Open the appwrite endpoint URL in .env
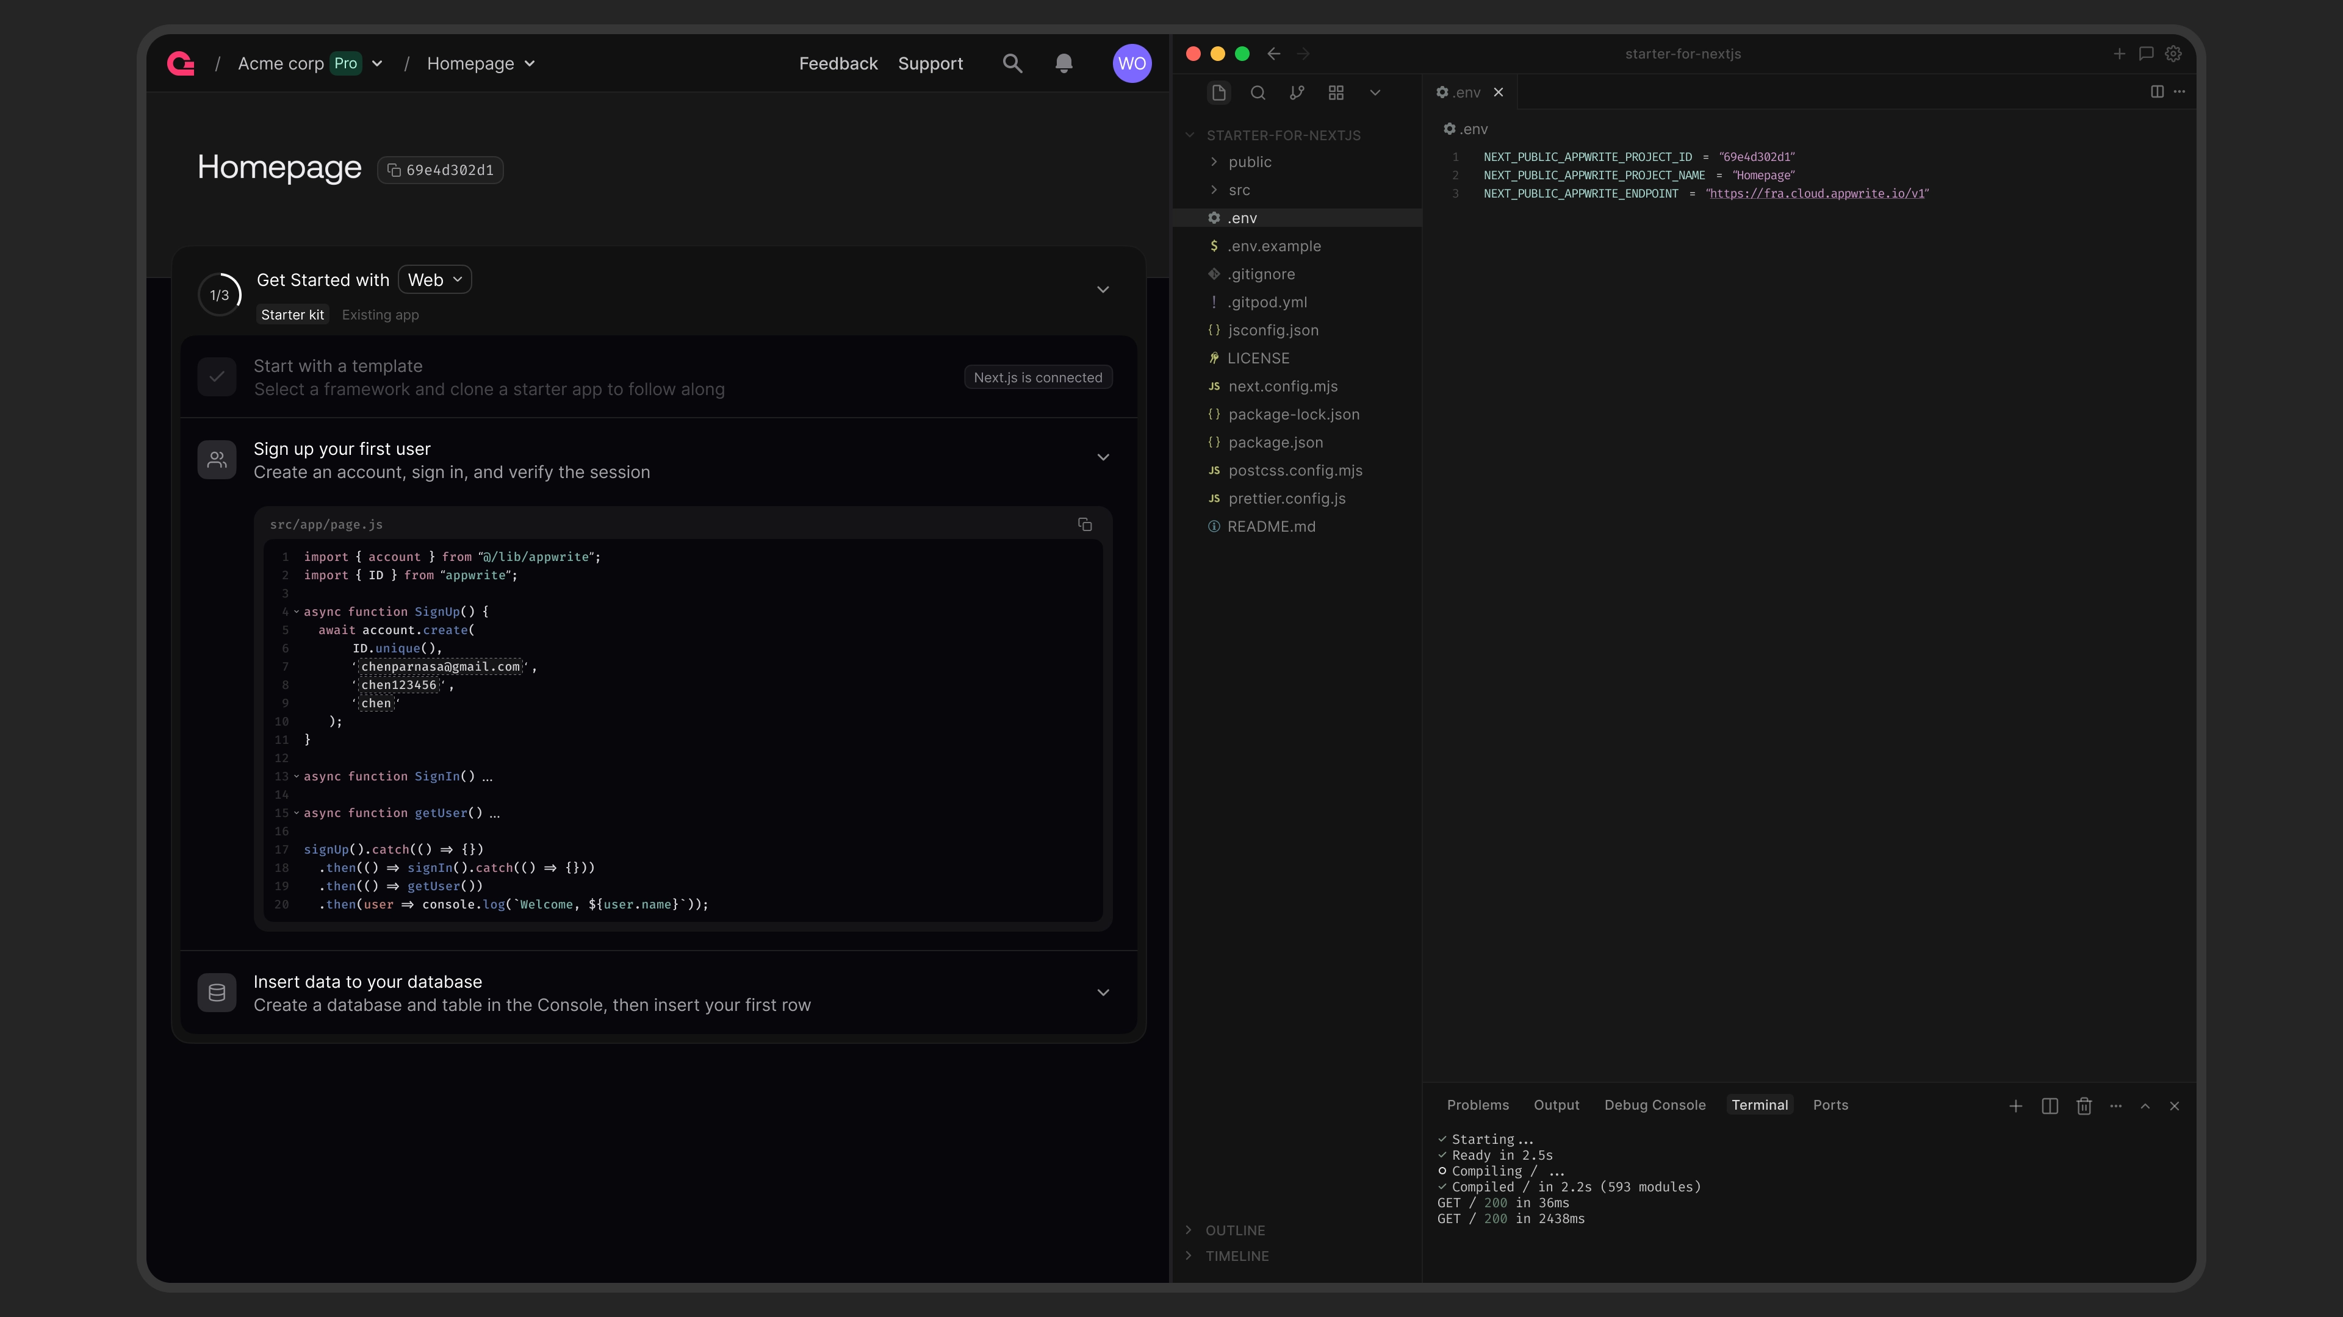Screen dimensions: 2343x1317 coord(1817,194)
